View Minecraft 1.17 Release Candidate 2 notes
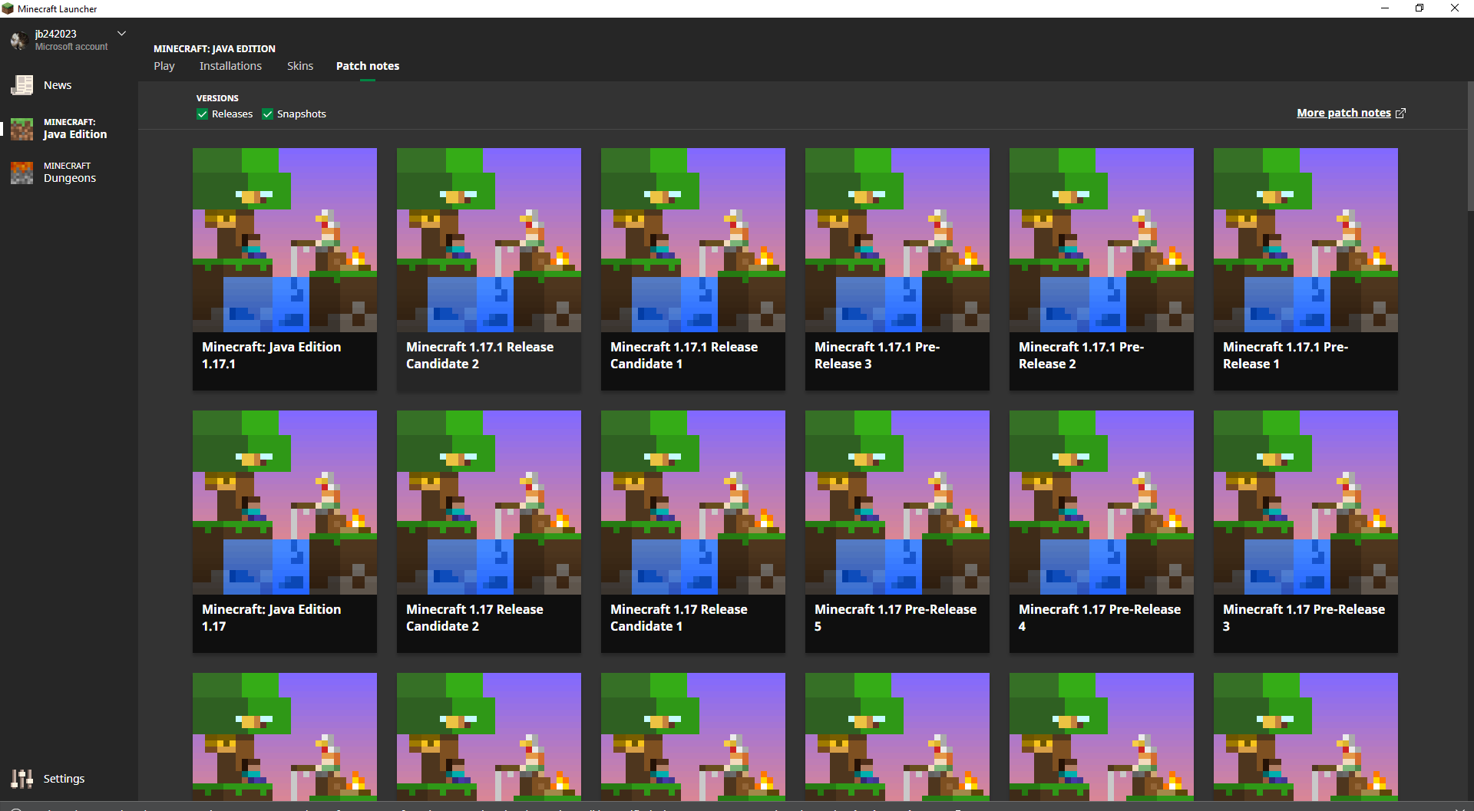 488,531
